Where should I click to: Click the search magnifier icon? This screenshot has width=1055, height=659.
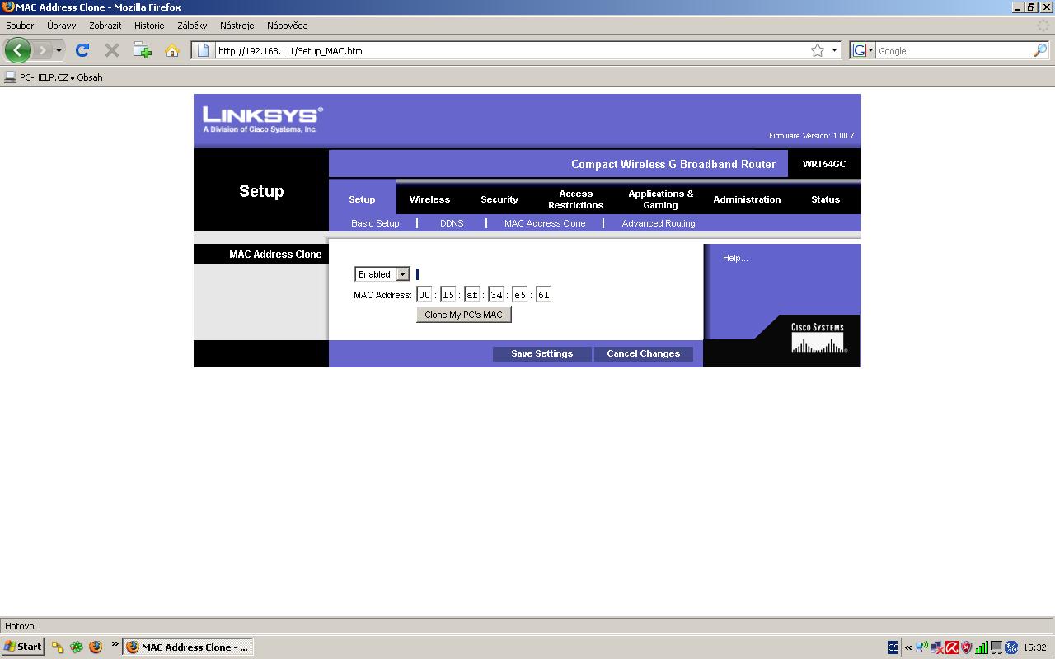[x=1040, y=50]
